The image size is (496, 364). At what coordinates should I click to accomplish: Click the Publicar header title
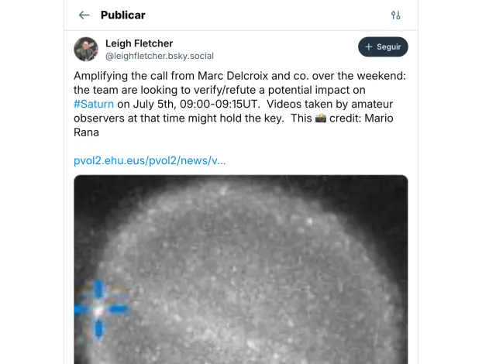click(123, 15)
